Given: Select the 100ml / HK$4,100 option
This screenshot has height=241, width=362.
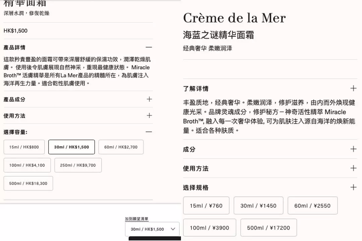Looking at the screenshot, I should point(27,165).
